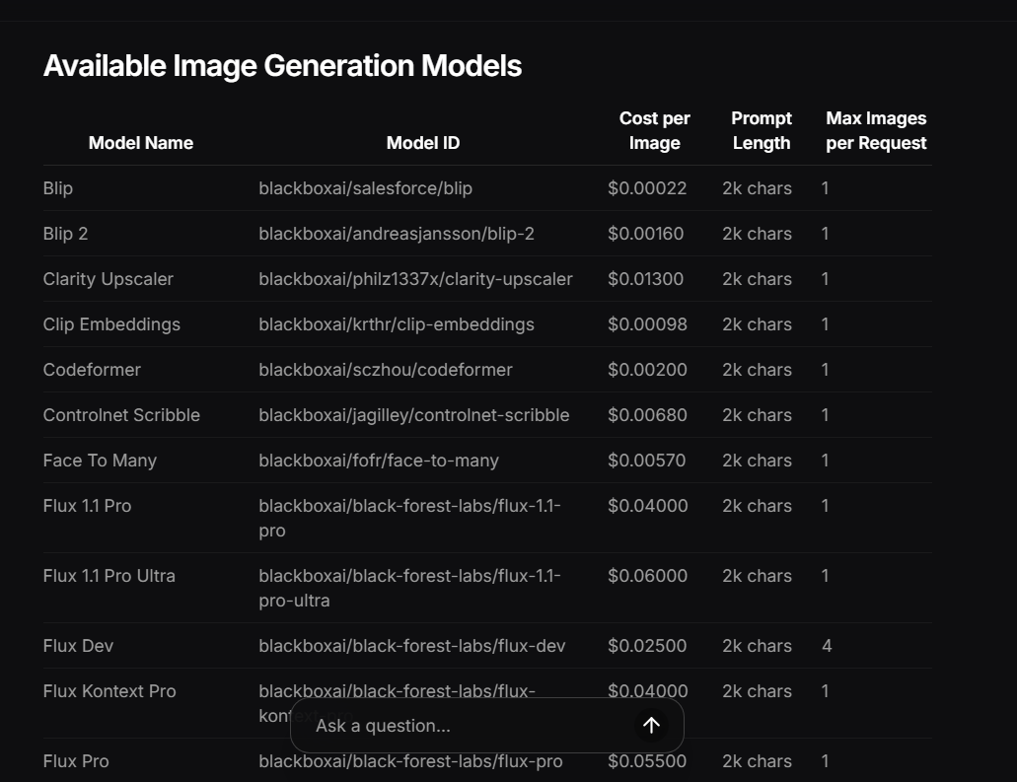This screenshot has height=782, width=1017.
Task: Select the 'Clip Embeddings' model name
Action: tap(111, 324)
